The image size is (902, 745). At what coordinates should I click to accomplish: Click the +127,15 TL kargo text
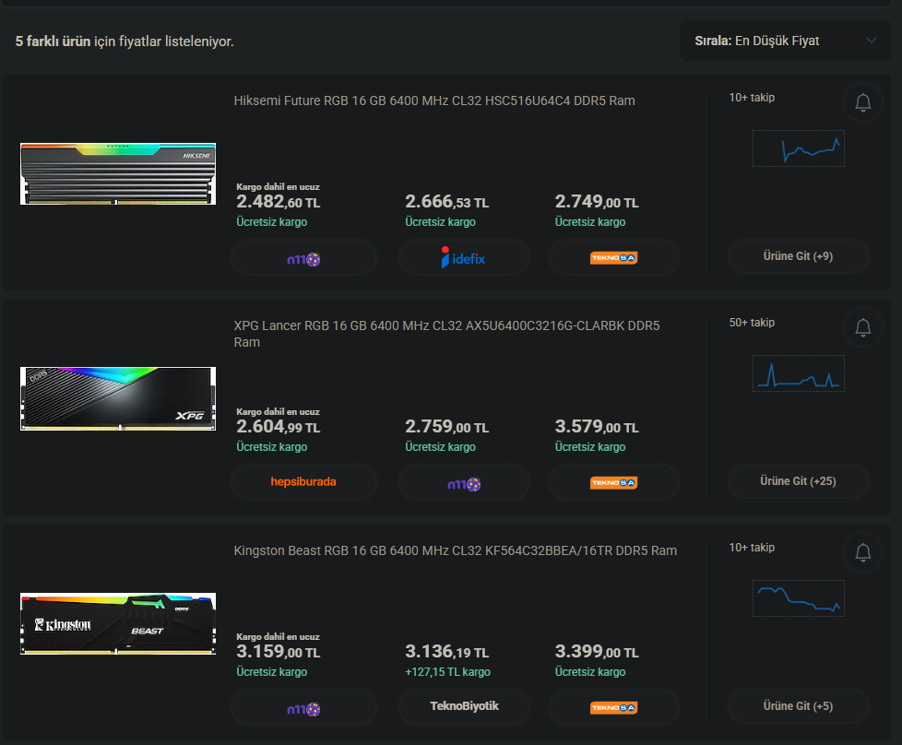click(447, 672)
